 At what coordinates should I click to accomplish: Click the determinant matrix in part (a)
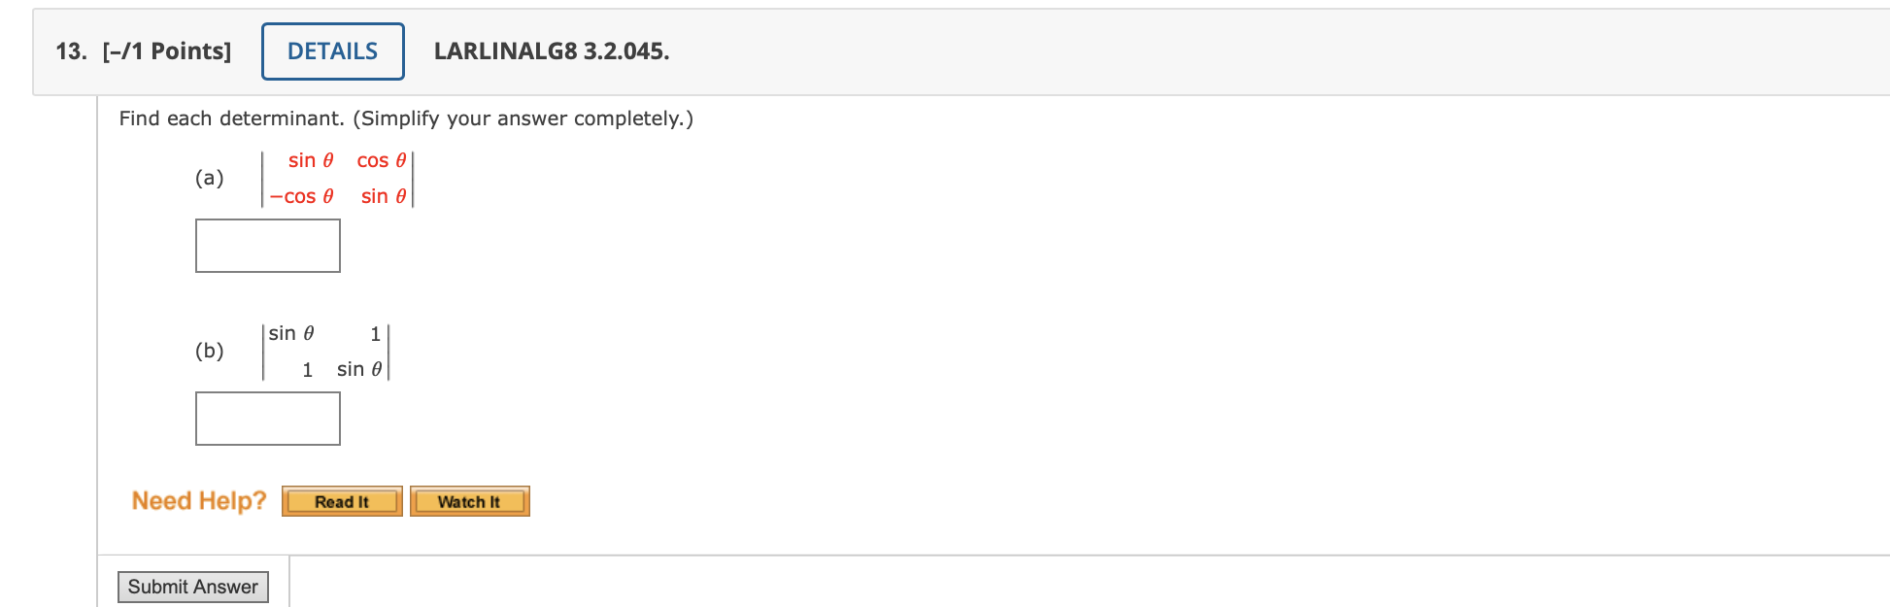(337, 178)
